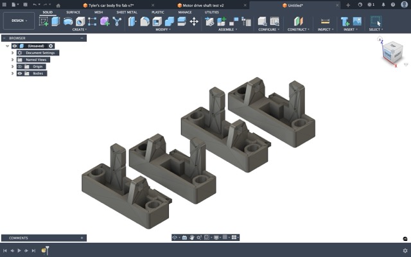Viewport: 411px width, 257px height.
Task: Open the timeline settings gear
Action: point(405,251)
